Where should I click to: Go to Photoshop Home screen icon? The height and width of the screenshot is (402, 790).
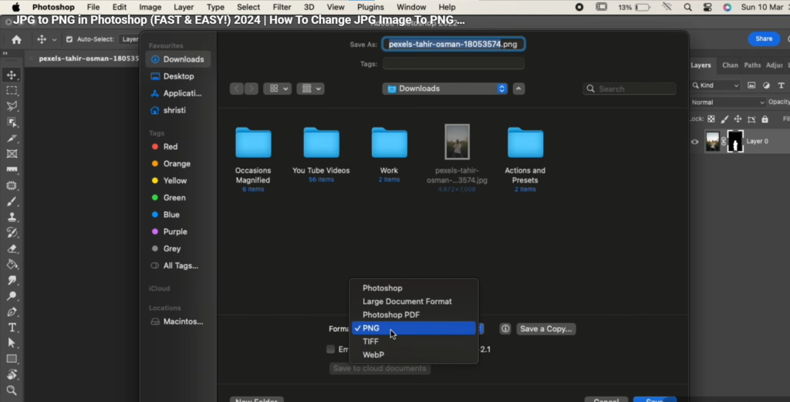pyautogui.click(x=16, y=39)
